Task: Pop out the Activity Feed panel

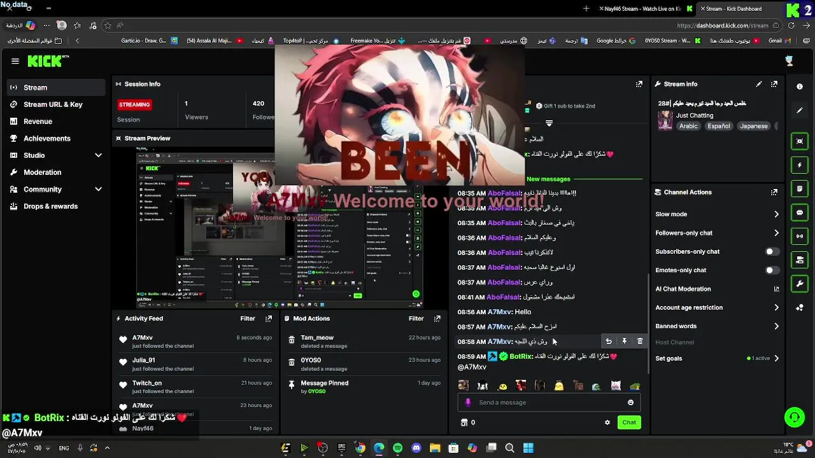Action: click(269, 319)
